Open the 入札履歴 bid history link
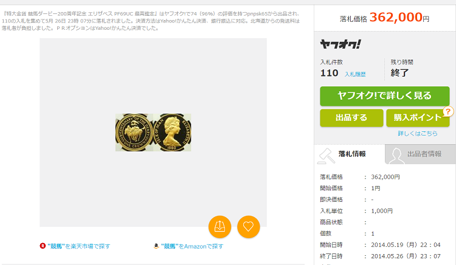456x265 pixels. pos(355,74)
